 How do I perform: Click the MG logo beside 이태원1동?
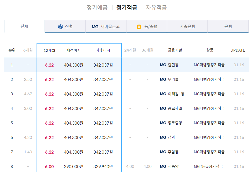point(163,94)
